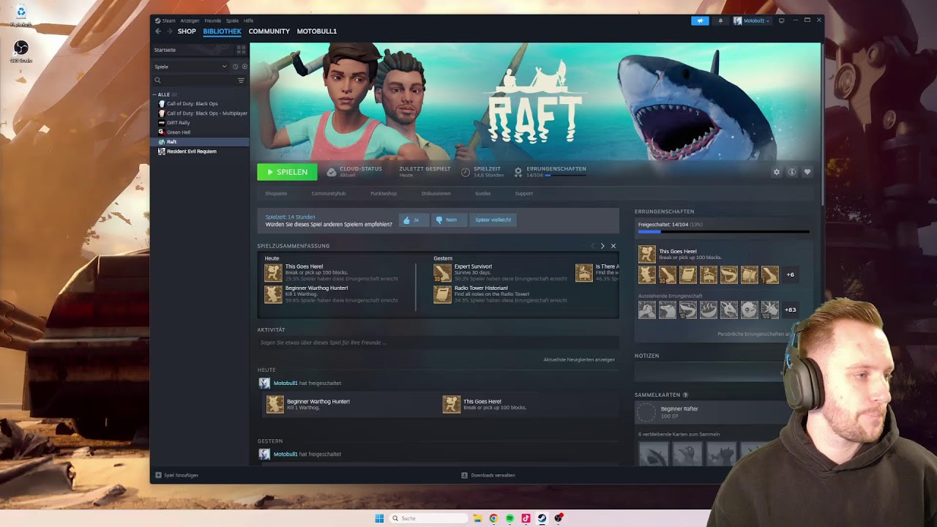
Task: Open game settings gear icon
Action: pos(777,172)
